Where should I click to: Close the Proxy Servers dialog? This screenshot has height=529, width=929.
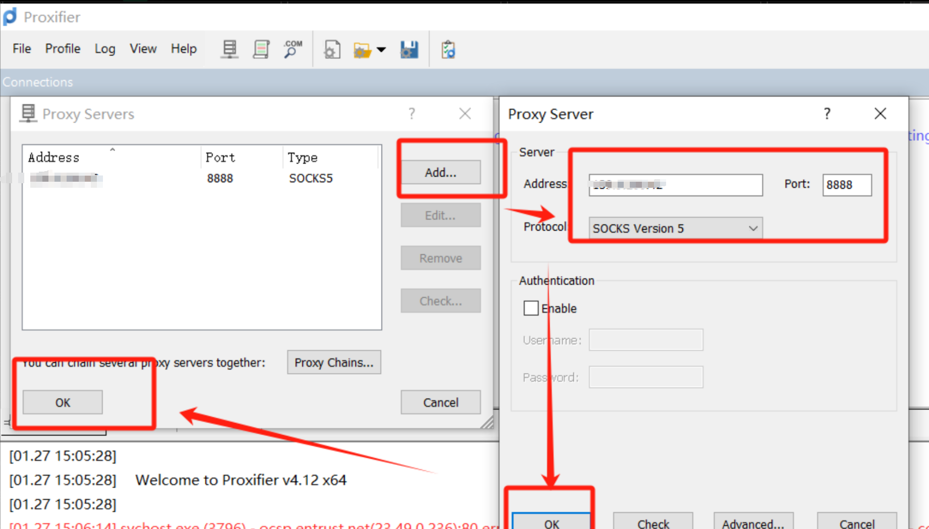(465, 114)
